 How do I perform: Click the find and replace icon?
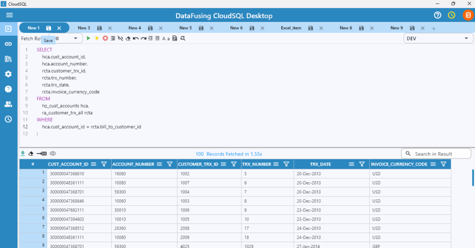click(x=183, y=38)
